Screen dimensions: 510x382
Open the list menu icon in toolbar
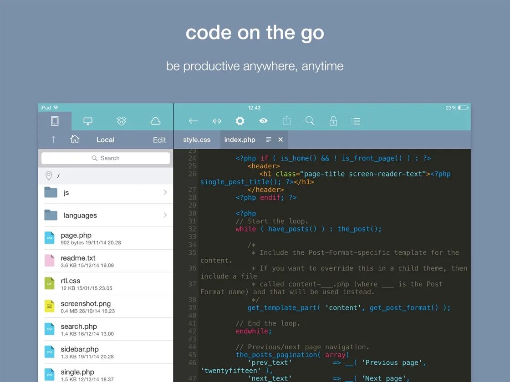click(x=356, y=121)
